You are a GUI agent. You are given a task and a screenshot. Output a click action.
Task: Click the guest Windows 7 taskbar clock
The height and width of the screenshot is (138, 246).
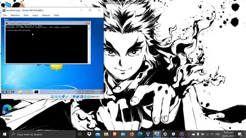[97, 92]
